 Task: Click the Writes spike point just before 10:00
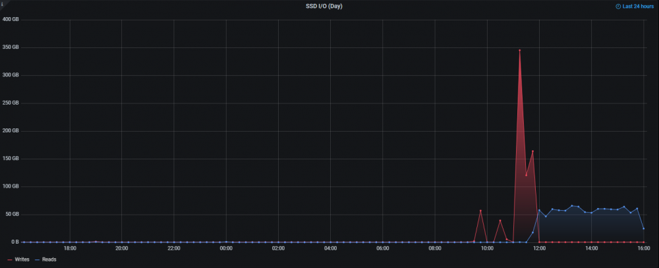(x=480, y=211)
